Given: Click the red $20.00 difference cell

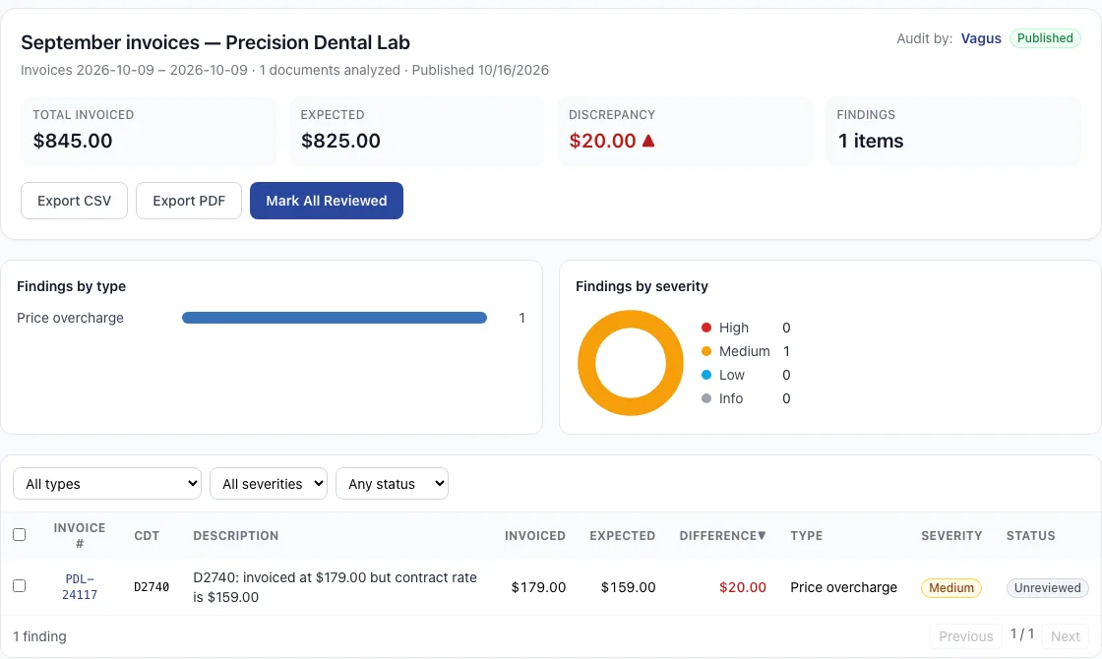Looking at the screenshot, I should [743, 587].
